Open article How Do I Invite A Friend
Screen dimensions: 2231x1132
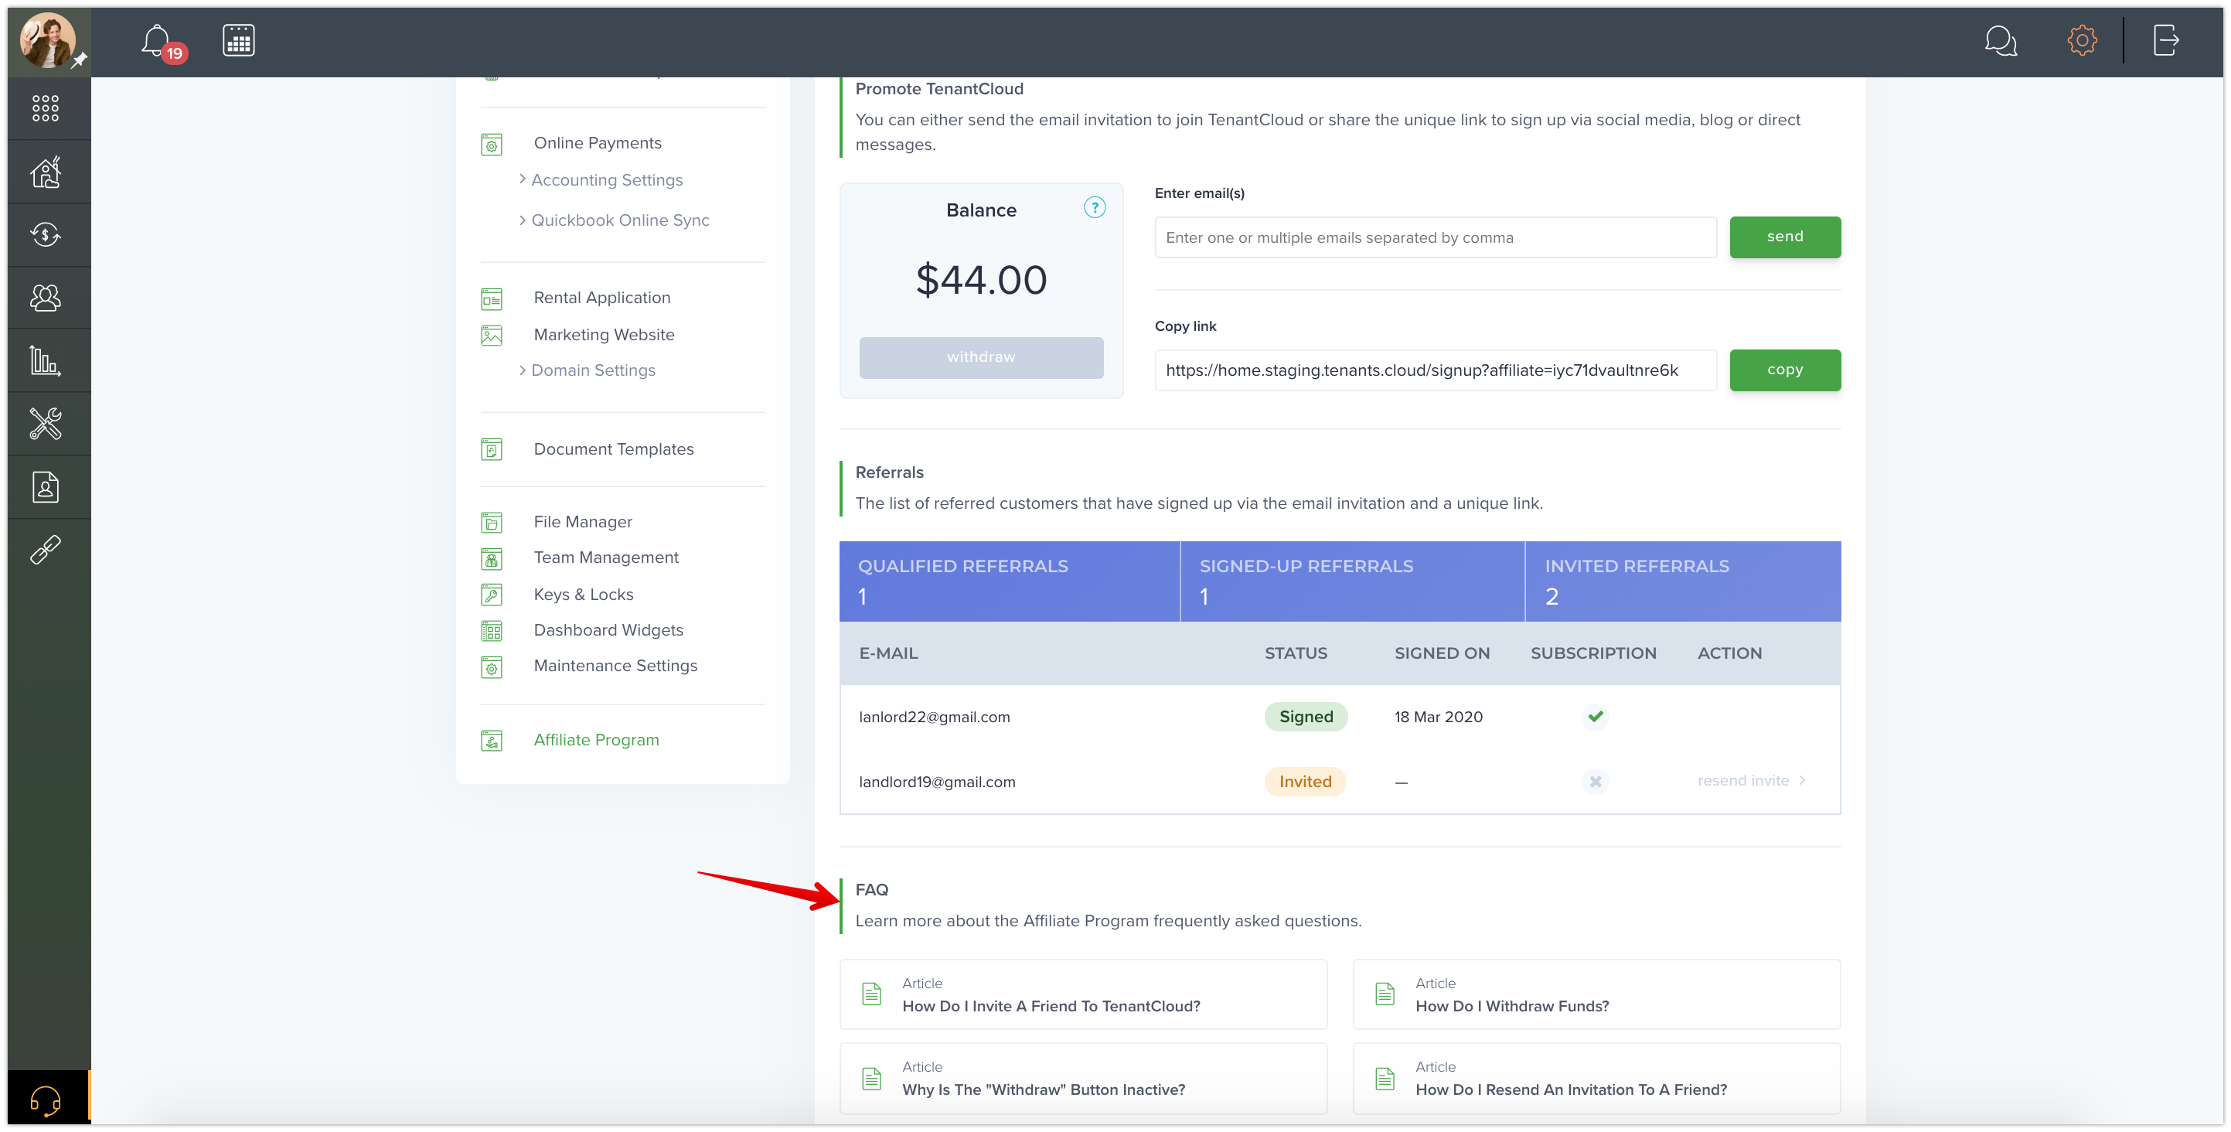click(x=1082, y=994)
